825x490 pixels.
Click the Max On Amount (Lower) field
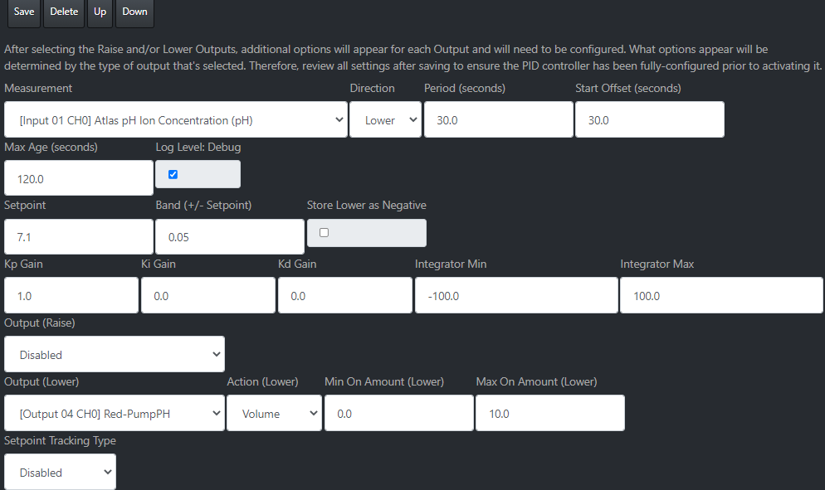(549, 412)
